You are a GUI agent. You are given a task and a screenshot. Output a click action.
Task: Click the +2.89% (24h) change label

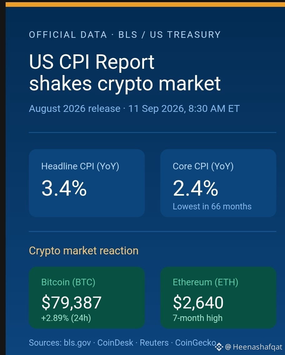(66, 318)
